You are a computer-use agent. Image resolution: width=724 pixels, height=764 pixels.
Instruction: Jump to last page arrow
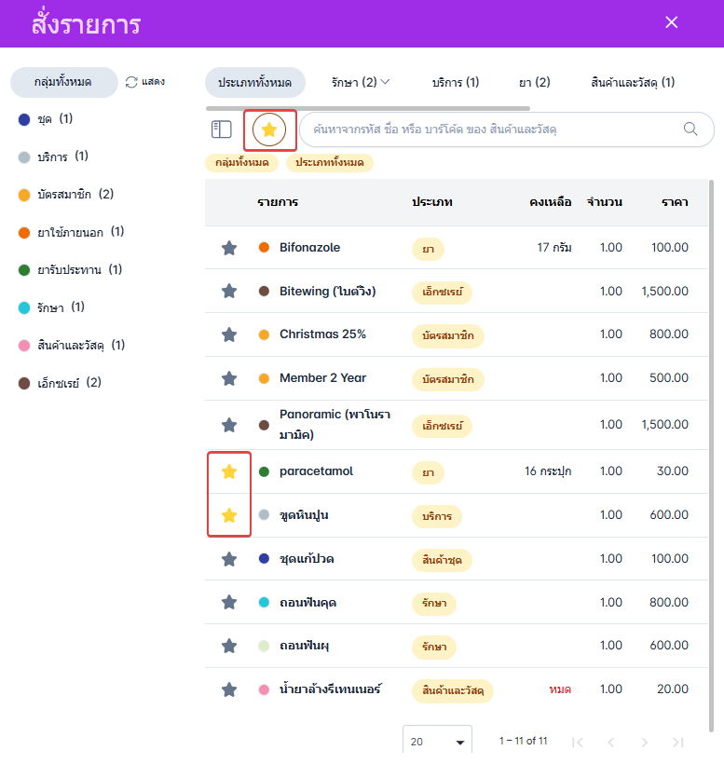[677, 743]
